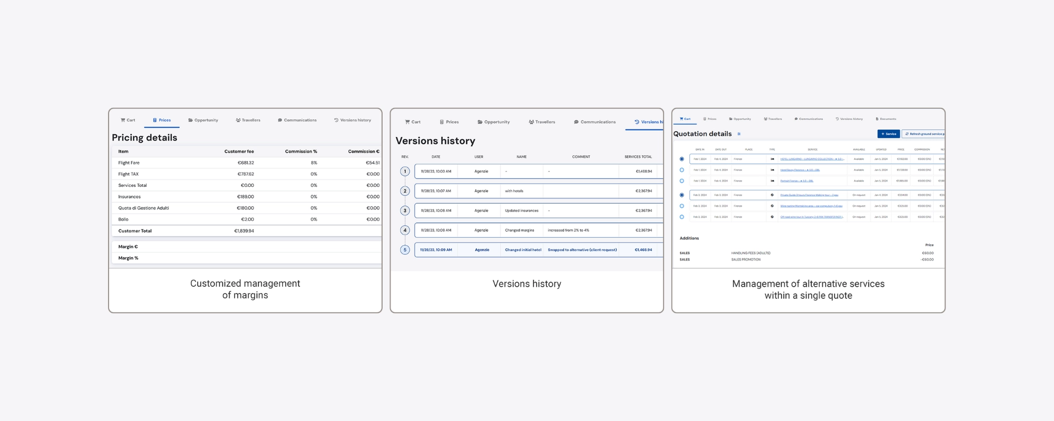Open the Cart tab in the Quotation details panel
Screen dimensions: 1054x421
pos(685,119)
